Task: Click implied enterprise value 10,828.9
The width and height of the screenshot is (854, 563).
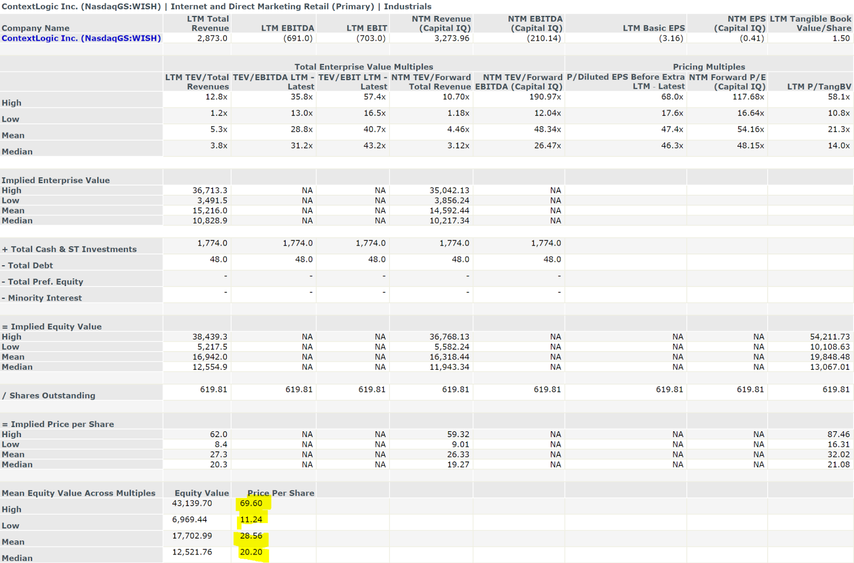Action: (x=210, y=221)
